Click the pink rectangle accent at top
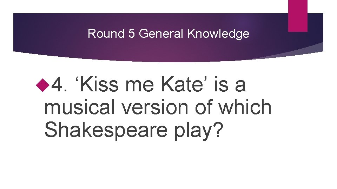The width and height of the screenshot is (337, 189). click(x=298, y=15)
